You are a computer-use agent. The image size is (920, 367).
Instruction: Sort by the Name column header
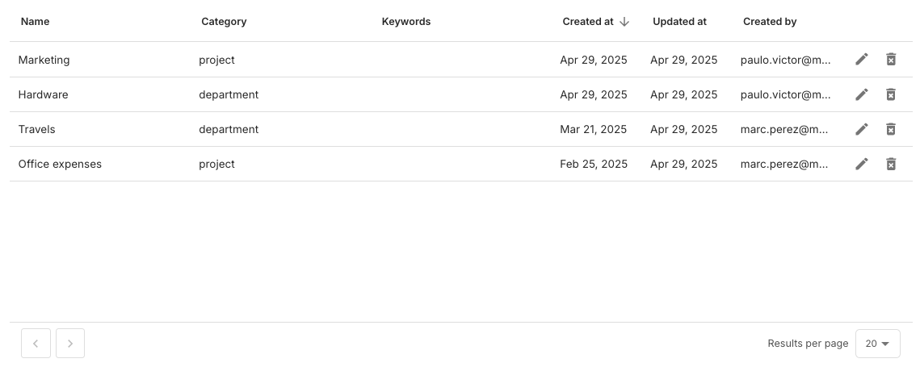pos(36,22)
